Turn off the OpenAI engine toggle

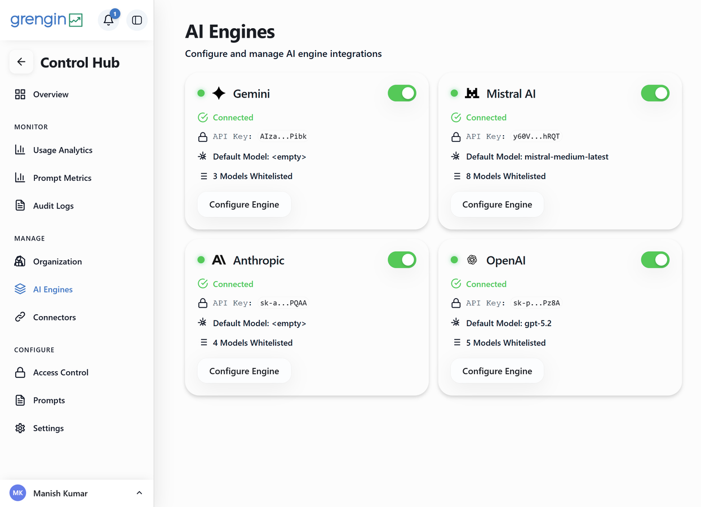pos(655,260)
